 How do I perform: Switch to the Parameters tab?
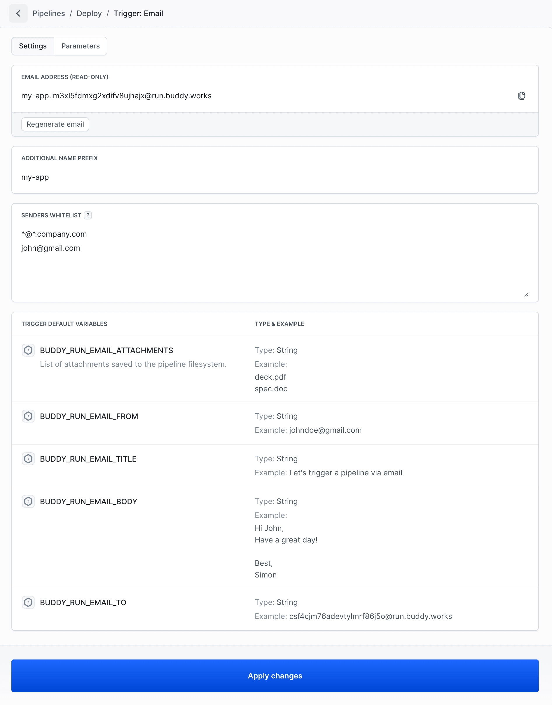80,46
